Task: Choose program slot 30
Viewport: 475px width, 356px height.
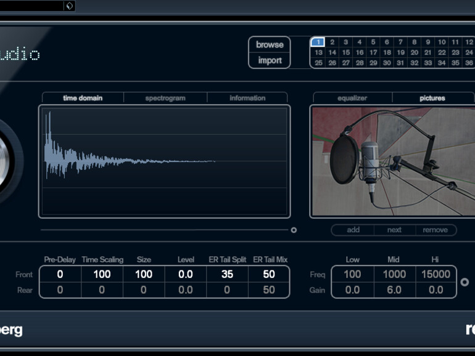Action: (387, 63)
